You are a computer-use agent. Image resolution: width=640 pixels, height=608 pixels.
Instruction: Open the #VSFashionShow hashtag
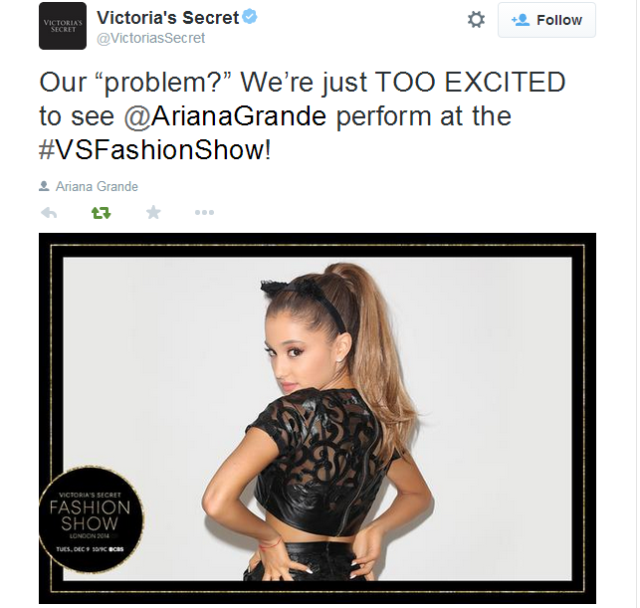click(x=155, y=150)
